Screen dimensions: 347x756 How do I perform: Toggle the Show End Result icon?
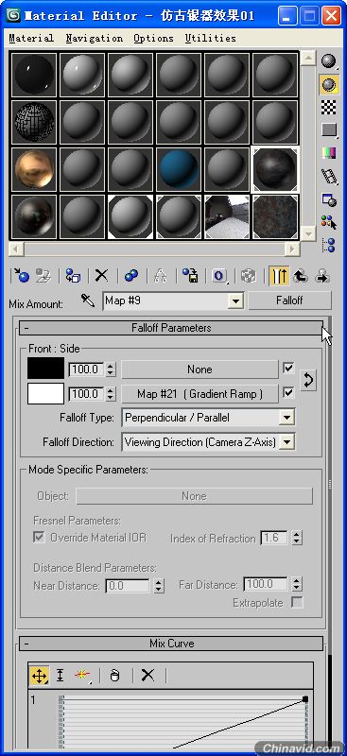tap(280, 275)
